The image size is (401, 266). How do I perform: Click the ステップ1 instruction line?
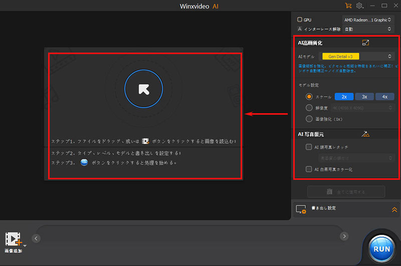tap(143, 141)
